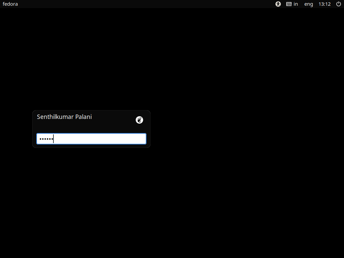Open the accessibility menu icon
This screenshot has width=344, height=258.
[278, 4]
